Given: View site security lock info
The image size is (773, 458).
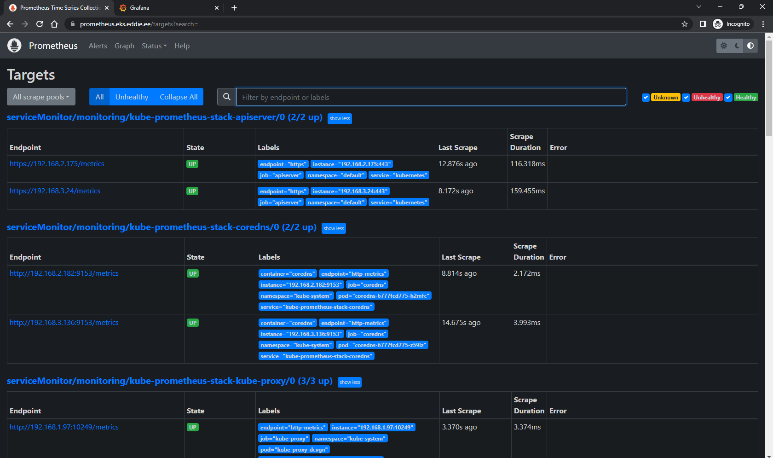Looking at the screenshot, I should (72, 24).
